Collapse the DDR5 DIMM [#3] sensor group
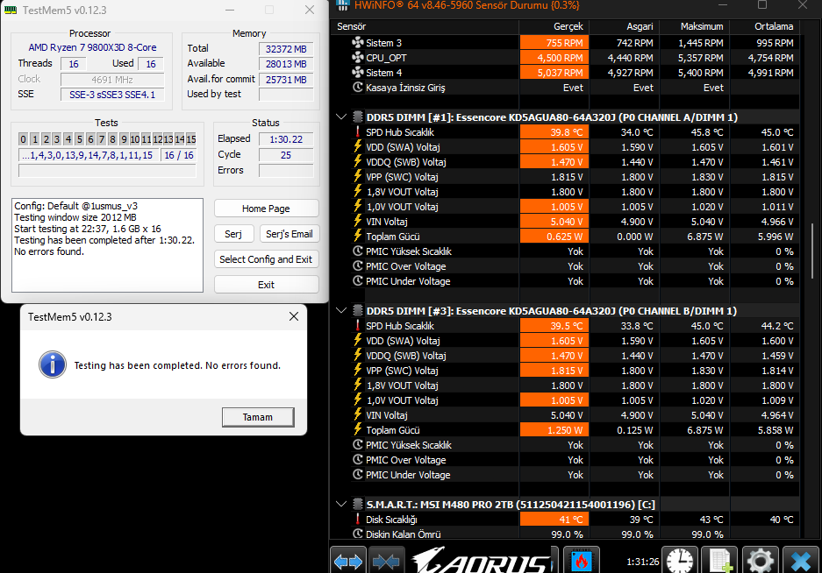This screenshot has height=573, width=822. click(x=341, y=310)
